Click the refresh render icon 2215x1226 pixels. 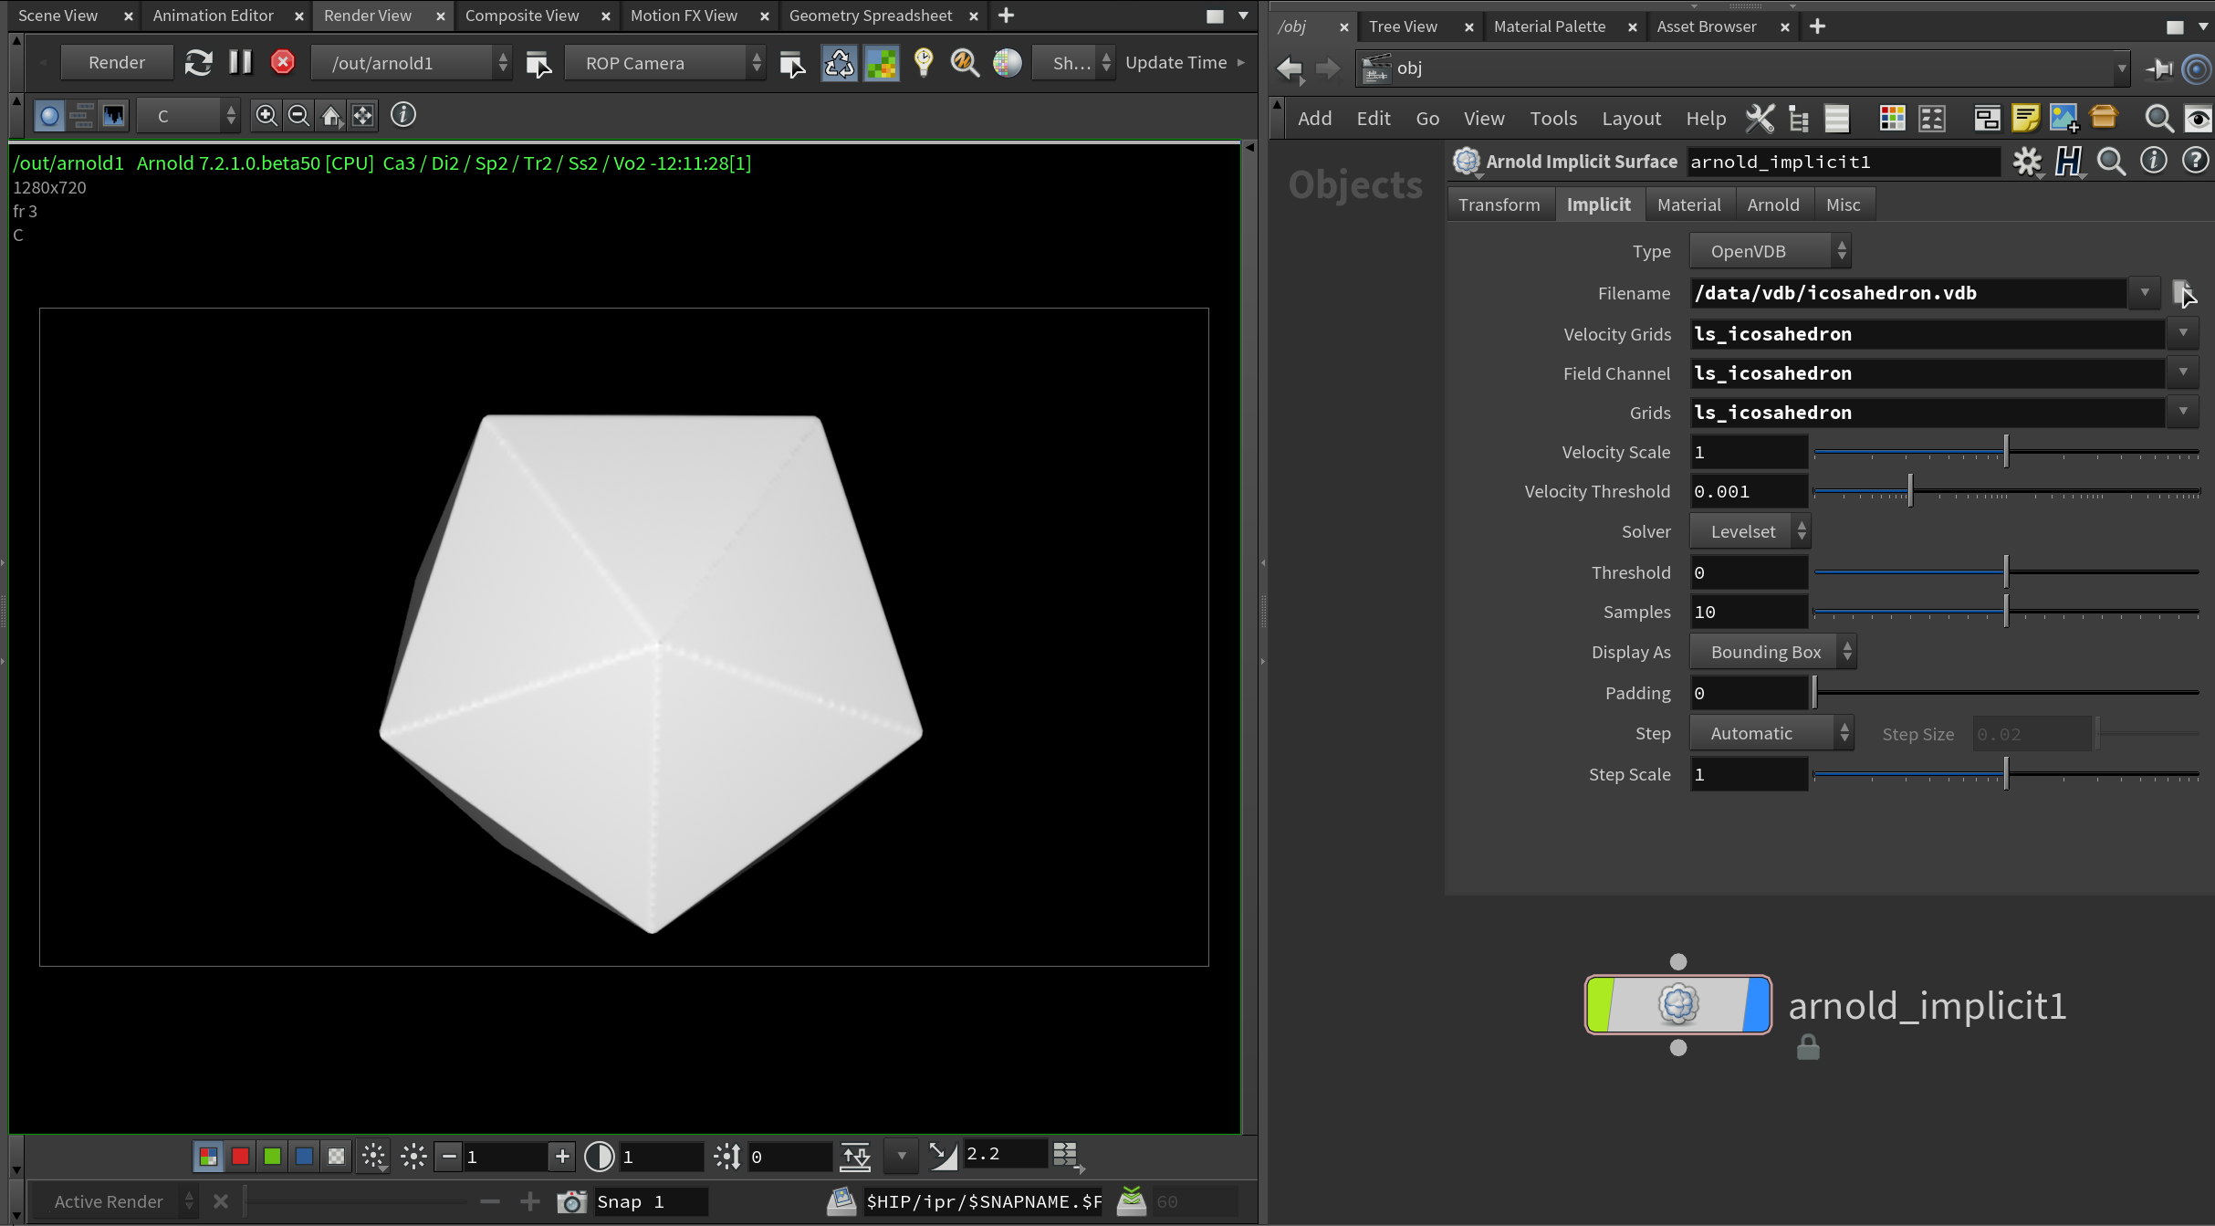[x=198, y=63]
